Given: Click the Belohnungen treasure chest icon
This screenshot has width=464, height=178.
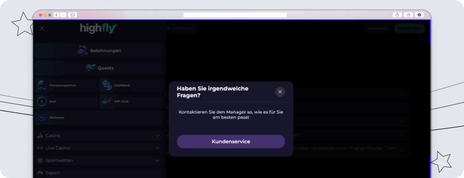Looking at the screenshot, I should point(82,51).
